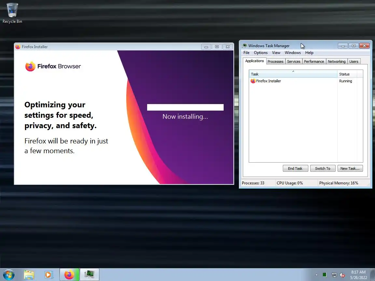
Task: Select the Applications tab
Action: [255, 61]
